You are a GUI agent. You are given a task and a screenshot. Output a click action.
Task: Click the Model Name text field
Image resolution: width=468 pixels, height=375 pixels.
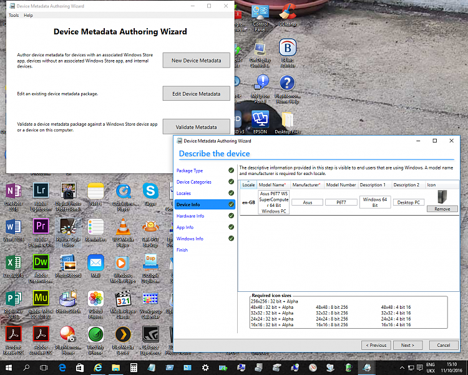[x=274, y=202]
